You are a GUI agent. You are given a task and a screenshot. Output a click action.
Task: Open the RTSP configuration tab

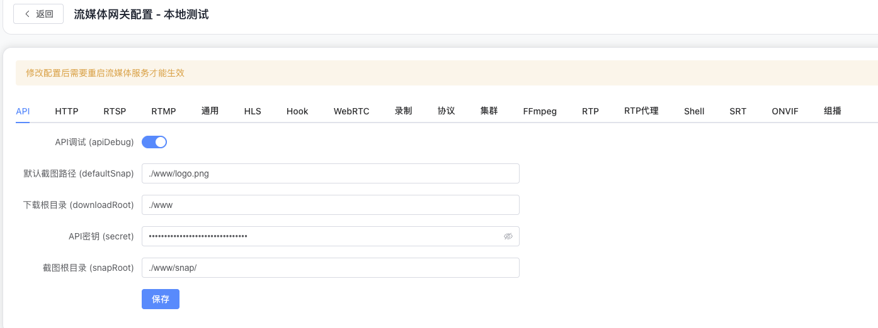115,111
